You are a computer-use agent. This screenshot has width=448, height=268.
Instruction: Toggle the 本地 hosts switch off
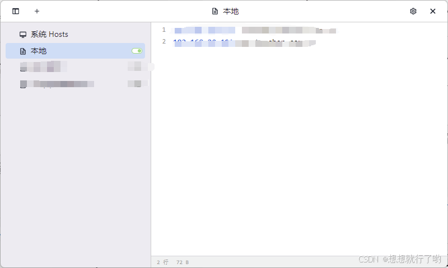coord(137,51)
